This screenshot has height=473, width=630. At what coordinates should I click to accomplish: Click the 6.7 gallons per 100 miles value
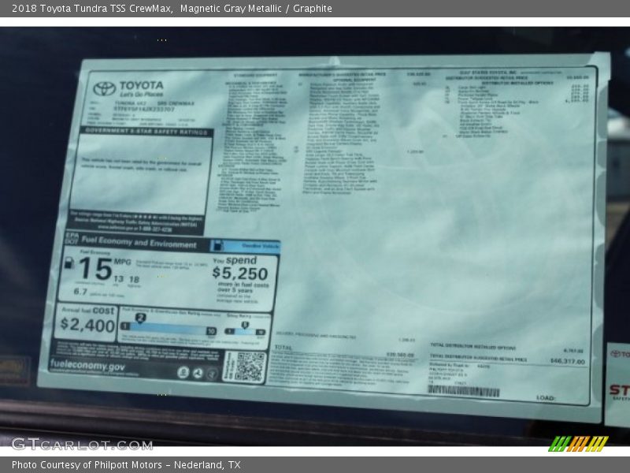(x=80, y=292)
